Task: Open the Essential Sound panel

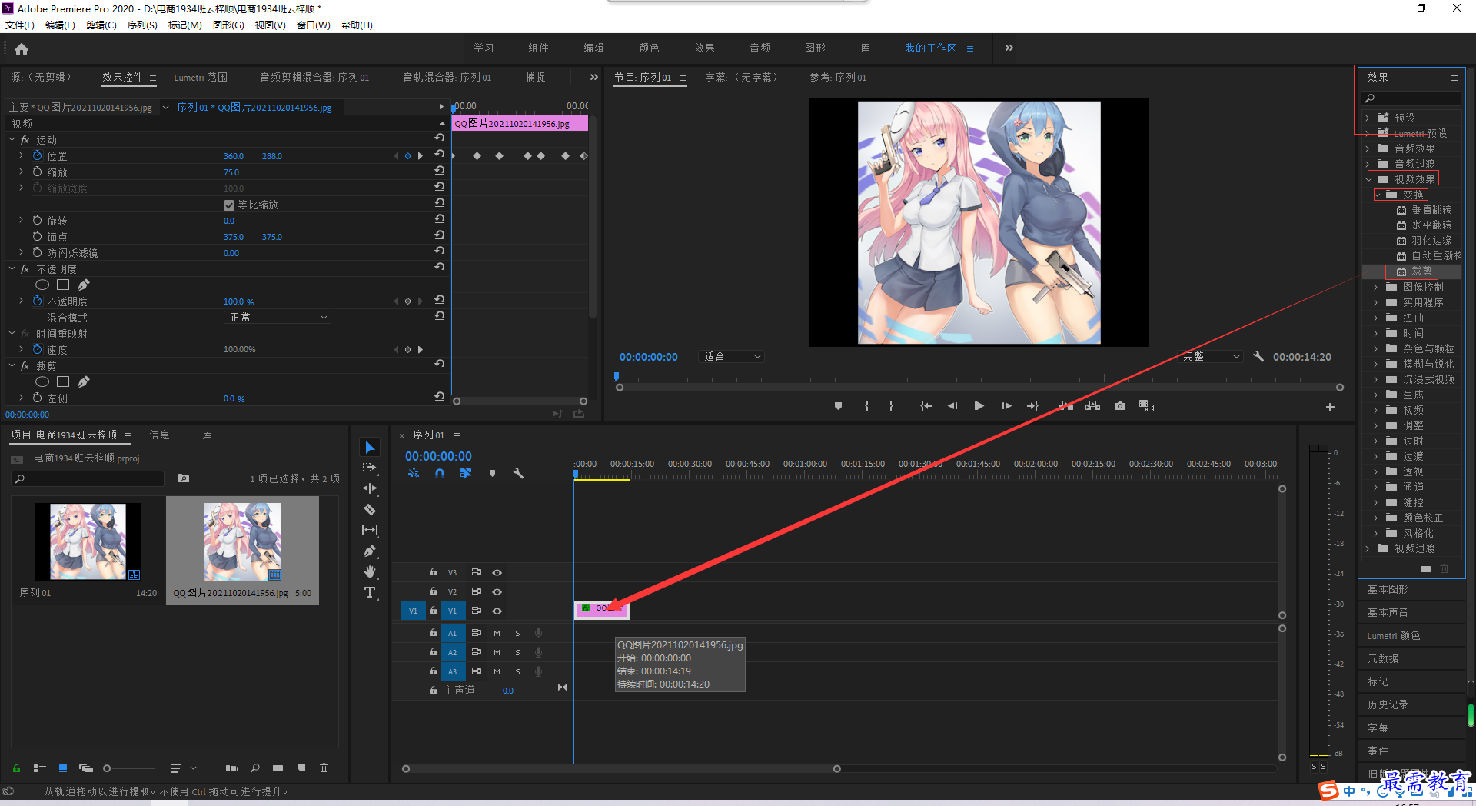Action: pos(1388,612)
